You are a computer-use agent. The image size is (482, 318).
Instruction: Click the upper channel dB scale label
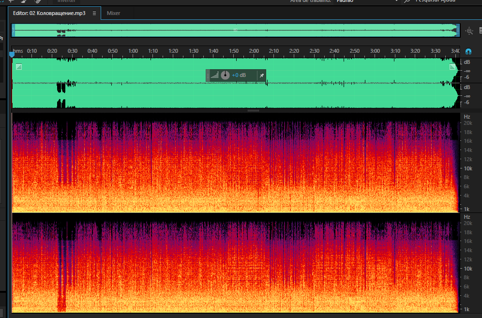tap(467, 62)
